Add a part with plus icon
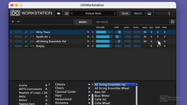187x105 pixels. pos(13,21)
